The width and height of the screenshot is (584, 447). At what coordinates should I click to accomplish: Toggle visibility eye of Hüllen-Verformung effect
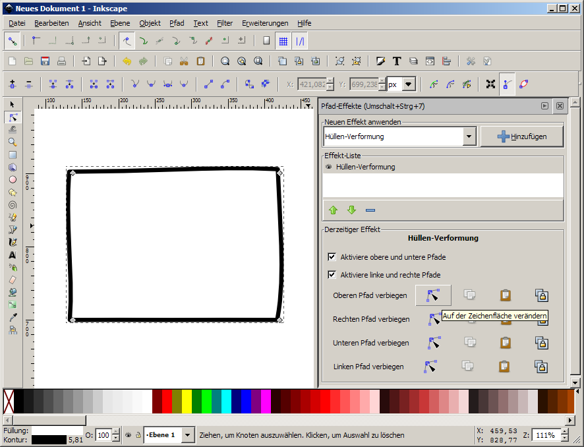(x=328, y=167)
